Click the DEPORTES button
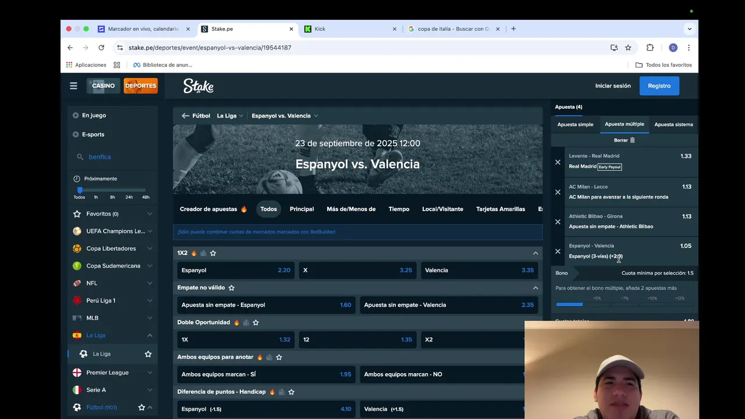The image size is (745, 419). point(140,86)
